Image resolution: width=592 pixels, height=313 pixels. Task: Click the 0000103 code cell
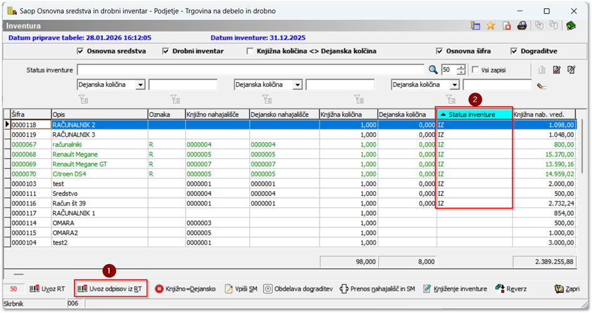tap(31, 183)
